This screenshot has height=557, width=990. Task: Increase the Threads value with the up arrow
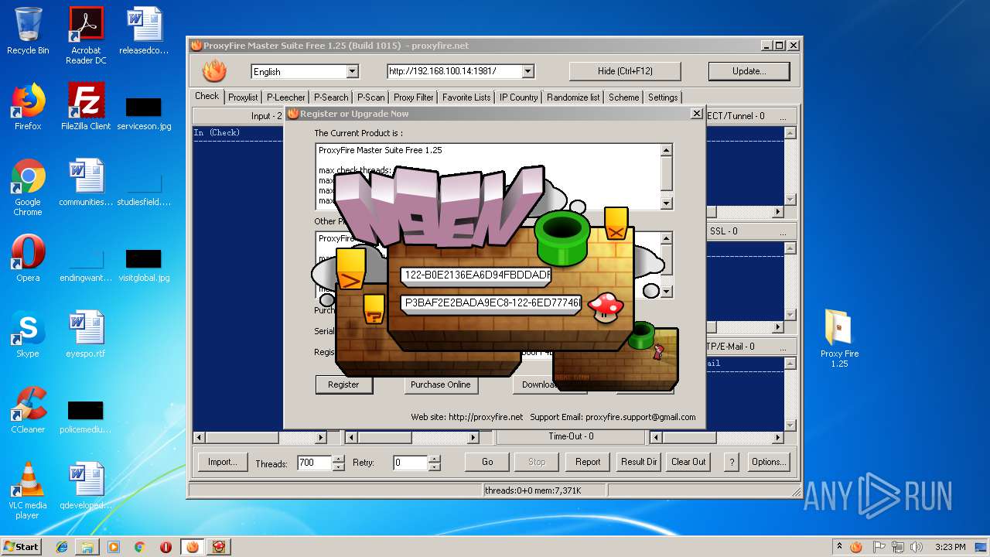click(x=338, y=458)
